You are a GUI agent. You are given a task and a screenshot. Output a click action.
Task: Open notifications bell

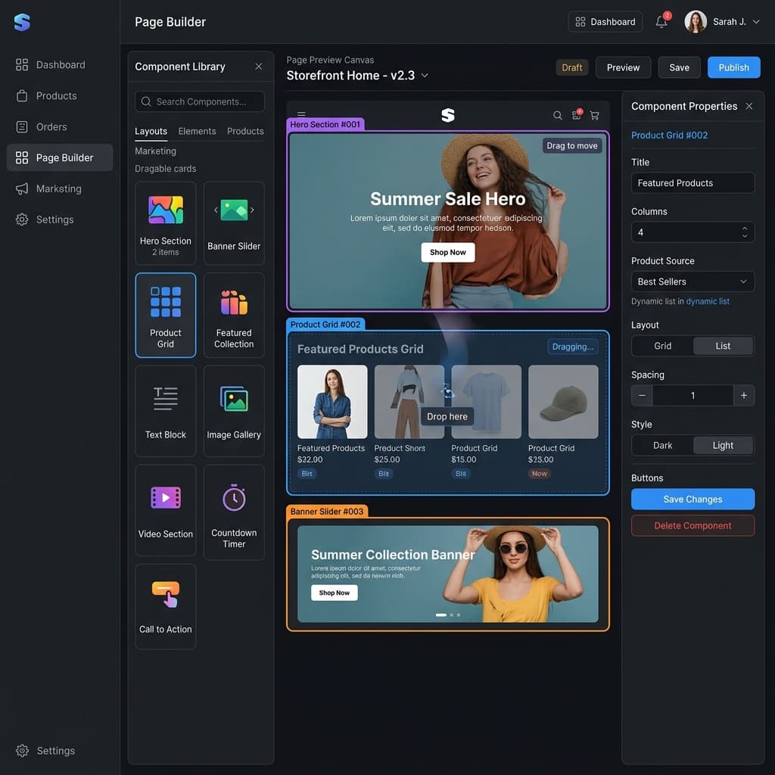(661, 22)
